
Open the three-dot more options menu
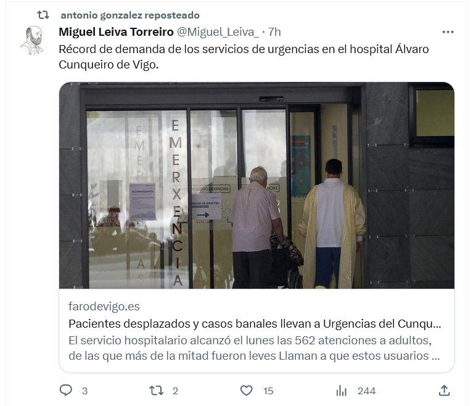448,32
